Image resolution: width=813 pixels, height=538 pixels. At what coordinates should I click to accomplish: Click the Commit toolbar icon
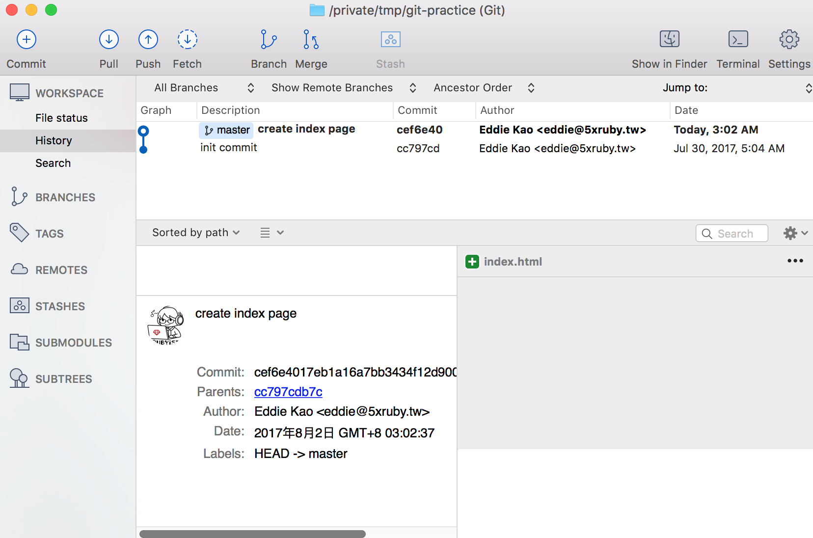(27, 40)
